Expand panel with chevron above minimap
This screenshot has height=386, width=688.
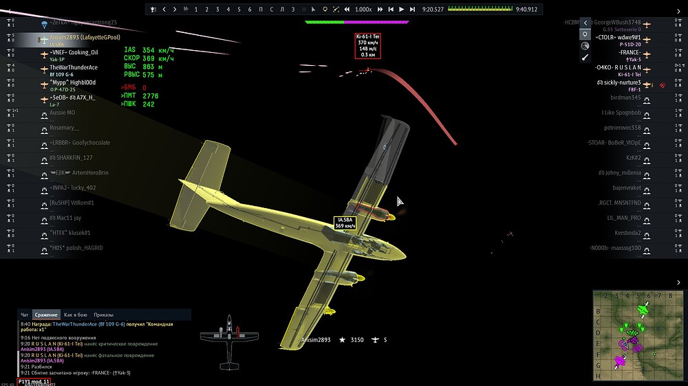coord(678,282)
